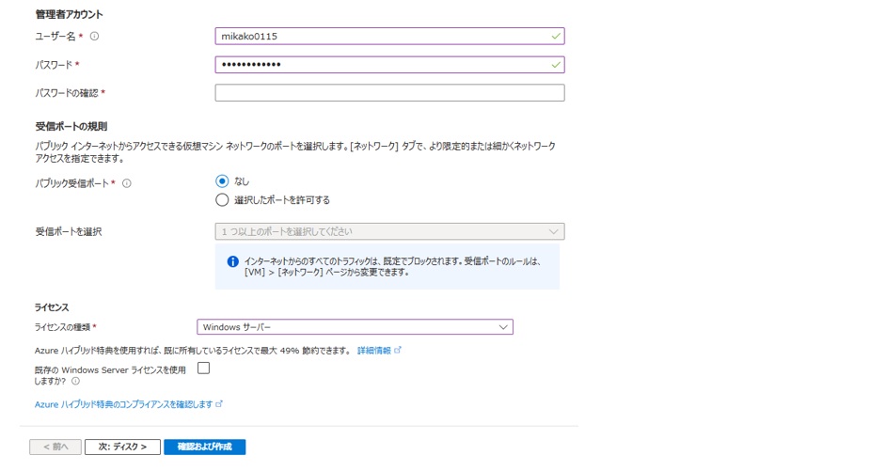Click the green checkmark in the ユーザー名 field
The height and width of the screenshot is (471, 885).
click(556, 37)
